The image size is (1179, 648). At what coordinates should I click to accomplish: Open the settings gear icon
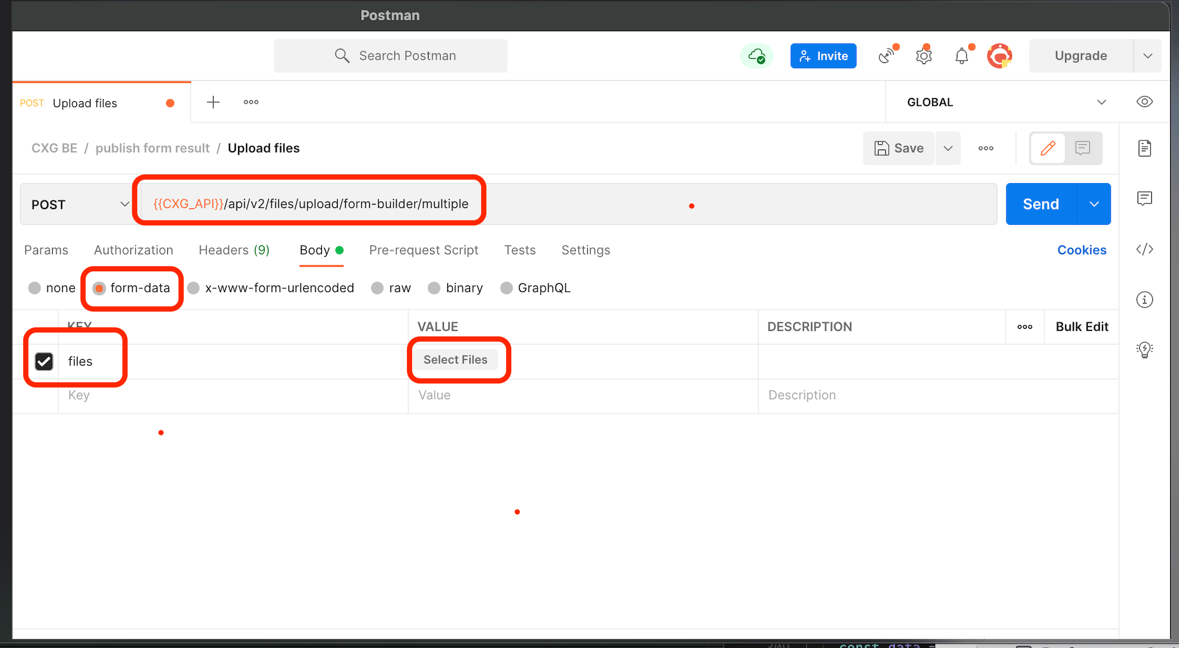click(x=924, y=56)
